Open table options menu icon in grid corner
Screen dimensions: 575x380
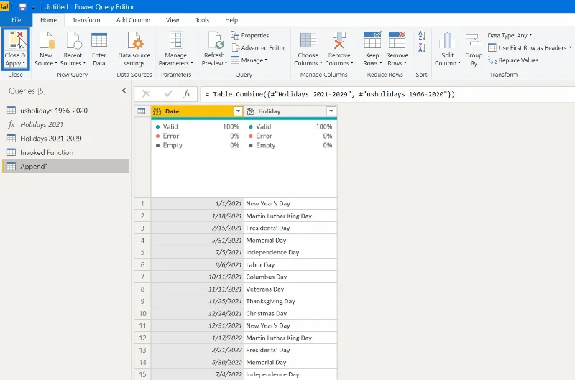click(x=142, y=111)
